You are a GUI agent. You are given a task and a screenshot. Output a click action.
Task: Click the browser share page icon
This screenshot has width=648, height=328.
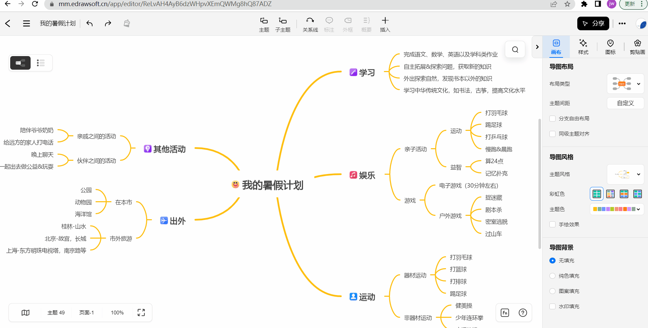tap(554, 4)
